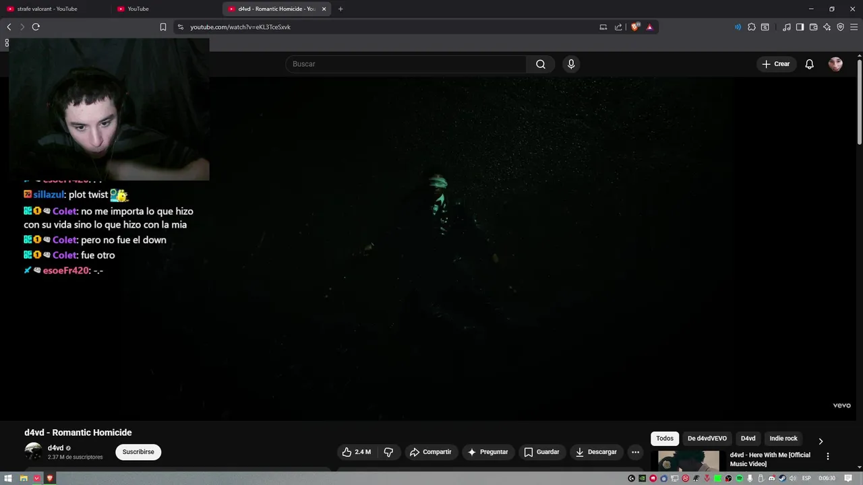The width and height of the screenshot is (863, 485).
Task: Open the Windows Start menu
Action: (8, 478)
